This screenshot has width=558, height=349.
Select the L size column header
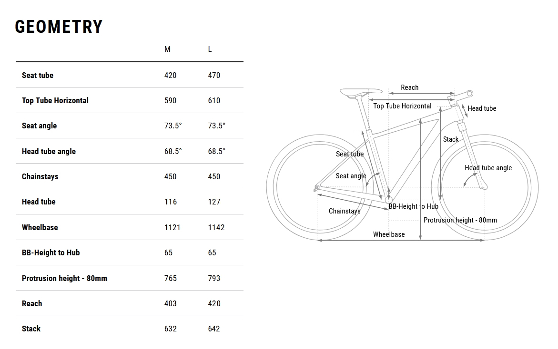click(210, 49)
